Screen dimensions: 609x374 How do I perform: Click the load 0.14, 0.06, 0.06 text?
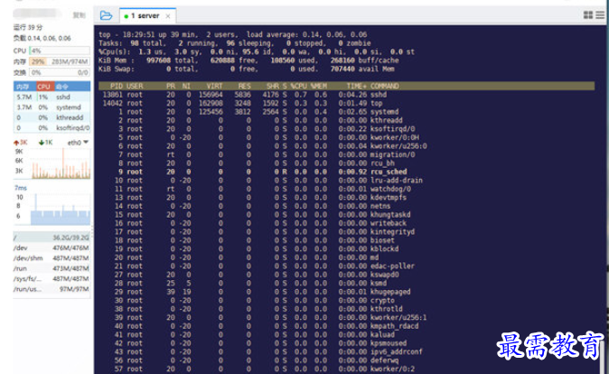coord(42,38)
